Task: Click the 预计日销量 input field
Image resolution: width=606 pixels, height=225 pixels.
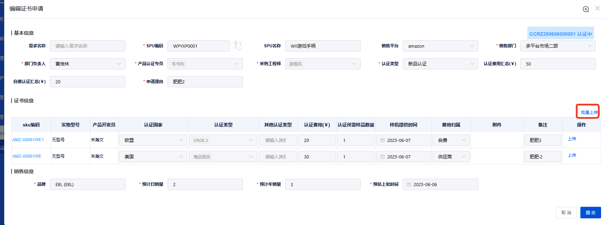Action: coord(205,184)
